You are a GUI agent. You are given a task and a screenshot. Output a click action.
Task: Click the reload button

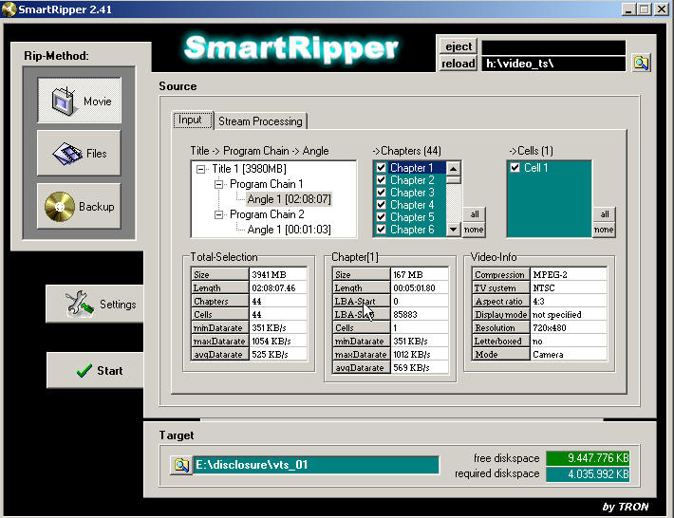pos(459,64)
